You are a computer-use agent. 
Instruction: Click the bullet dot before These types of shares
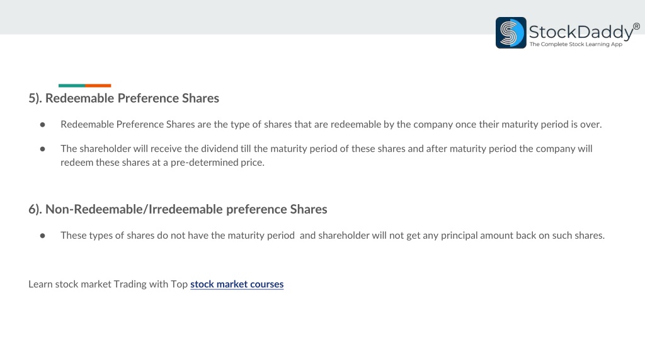click(42, 236)
